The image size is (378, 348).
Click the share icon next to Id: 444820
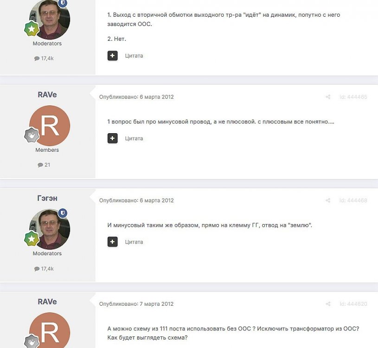(x=328, y=304)
